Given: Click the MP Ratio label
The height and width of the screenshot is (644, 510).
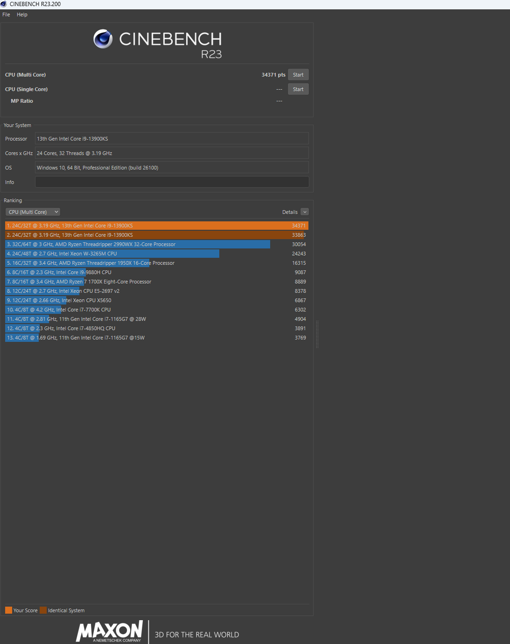Looking at the screenshot, I should point(22,101).
